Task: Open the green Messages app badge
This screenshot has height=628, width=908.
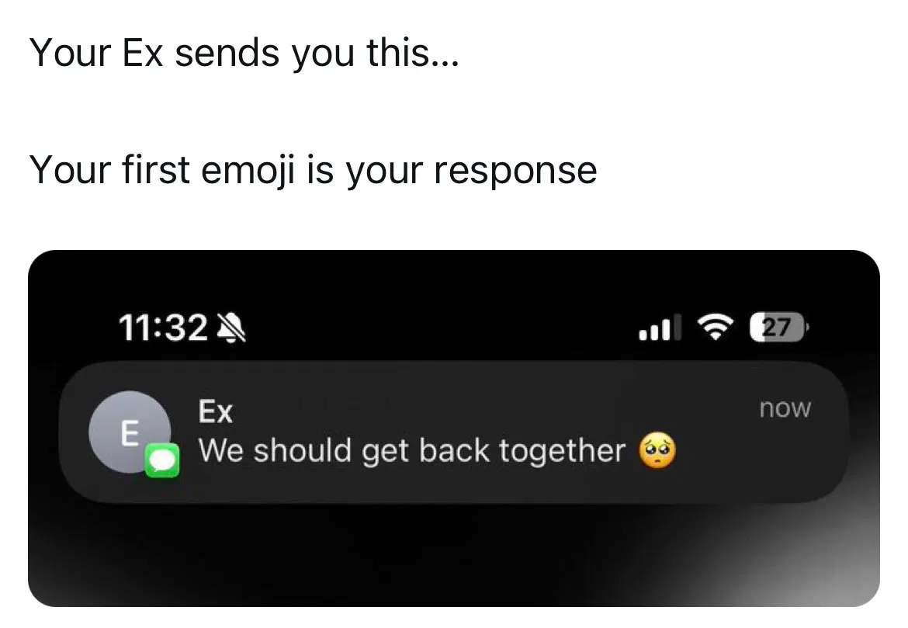Action: [162, 461]
